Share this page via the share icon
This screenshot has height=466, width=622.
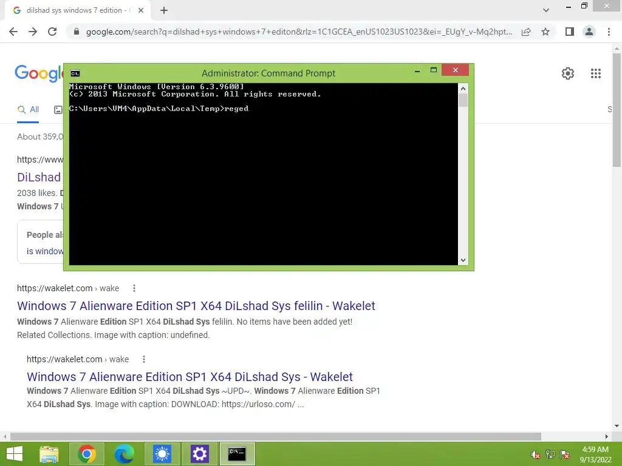(526, 32)
